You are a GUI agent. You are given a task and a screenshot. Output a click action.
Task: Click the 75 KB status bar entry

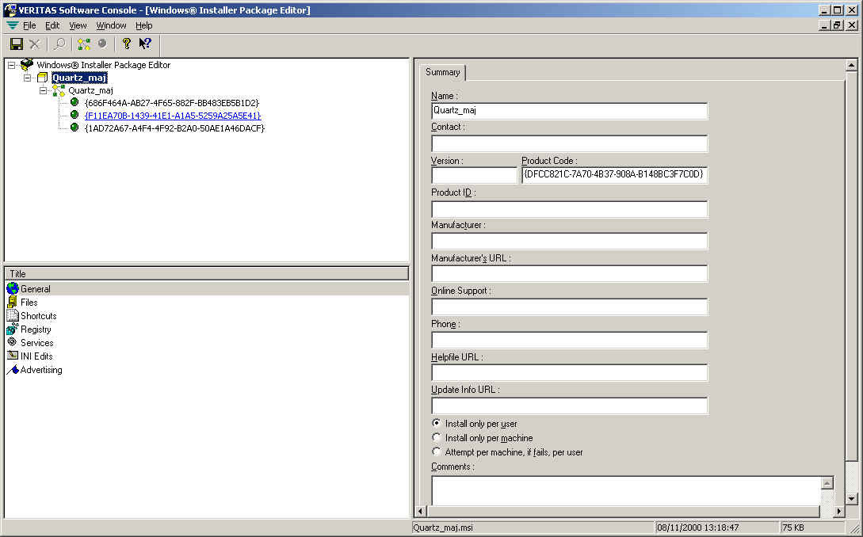(793, 527)
